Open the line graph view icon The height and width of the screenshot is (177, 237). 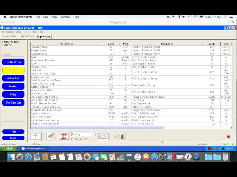tap(104, 136)
